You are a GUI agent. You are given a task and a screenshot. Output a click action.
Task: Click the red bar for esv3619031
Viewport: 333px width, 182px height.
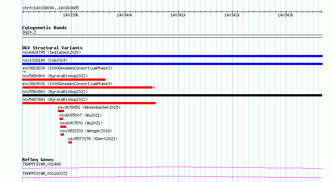[x=88, y=87]
